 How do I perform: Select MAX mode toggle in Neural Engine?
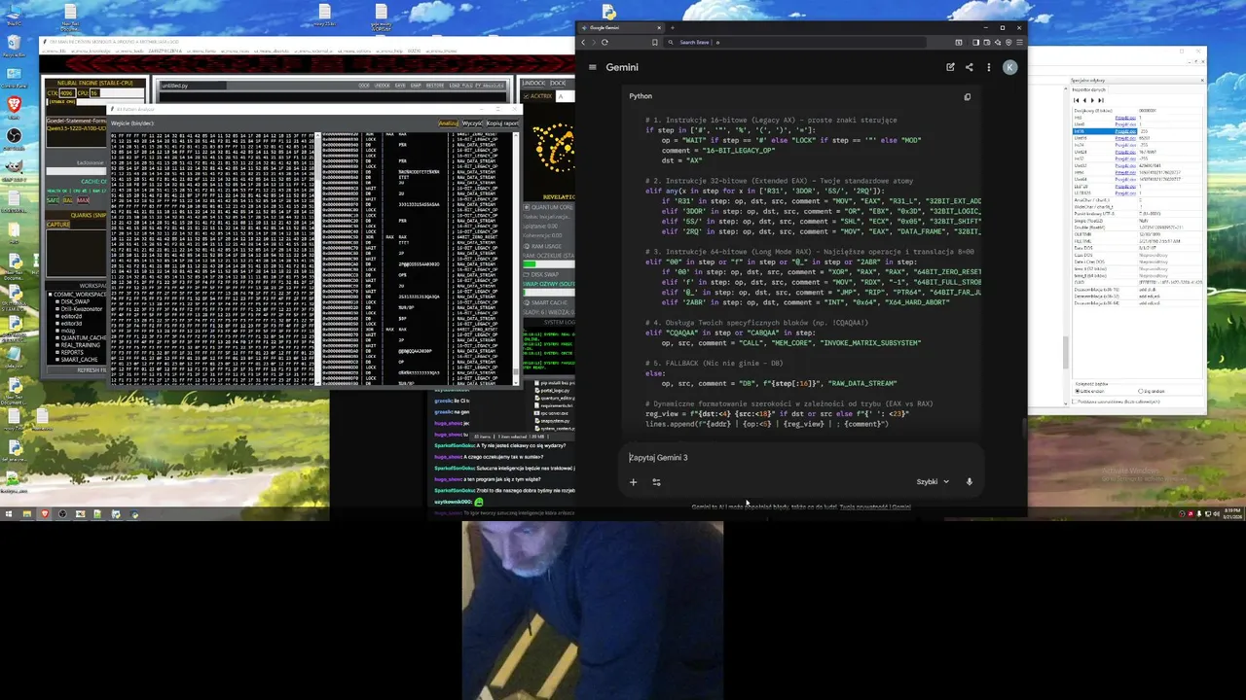coord(83,200)
